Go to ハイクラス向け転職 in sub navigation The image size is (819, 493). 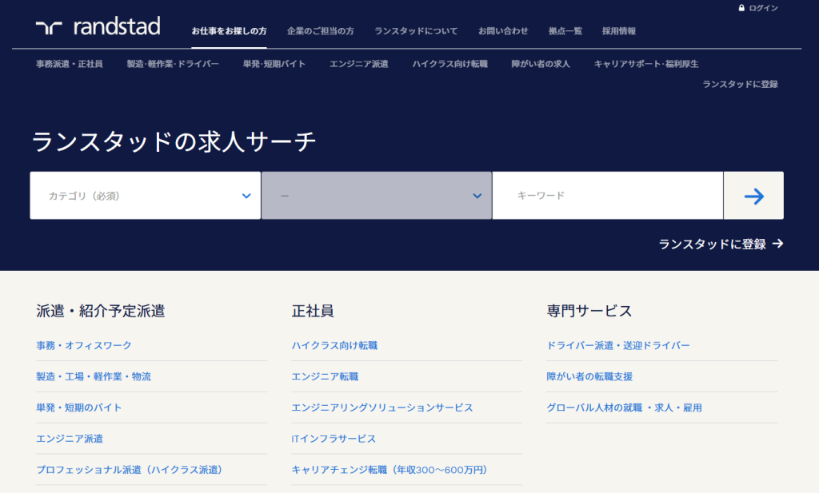click(x=449, y=64)
